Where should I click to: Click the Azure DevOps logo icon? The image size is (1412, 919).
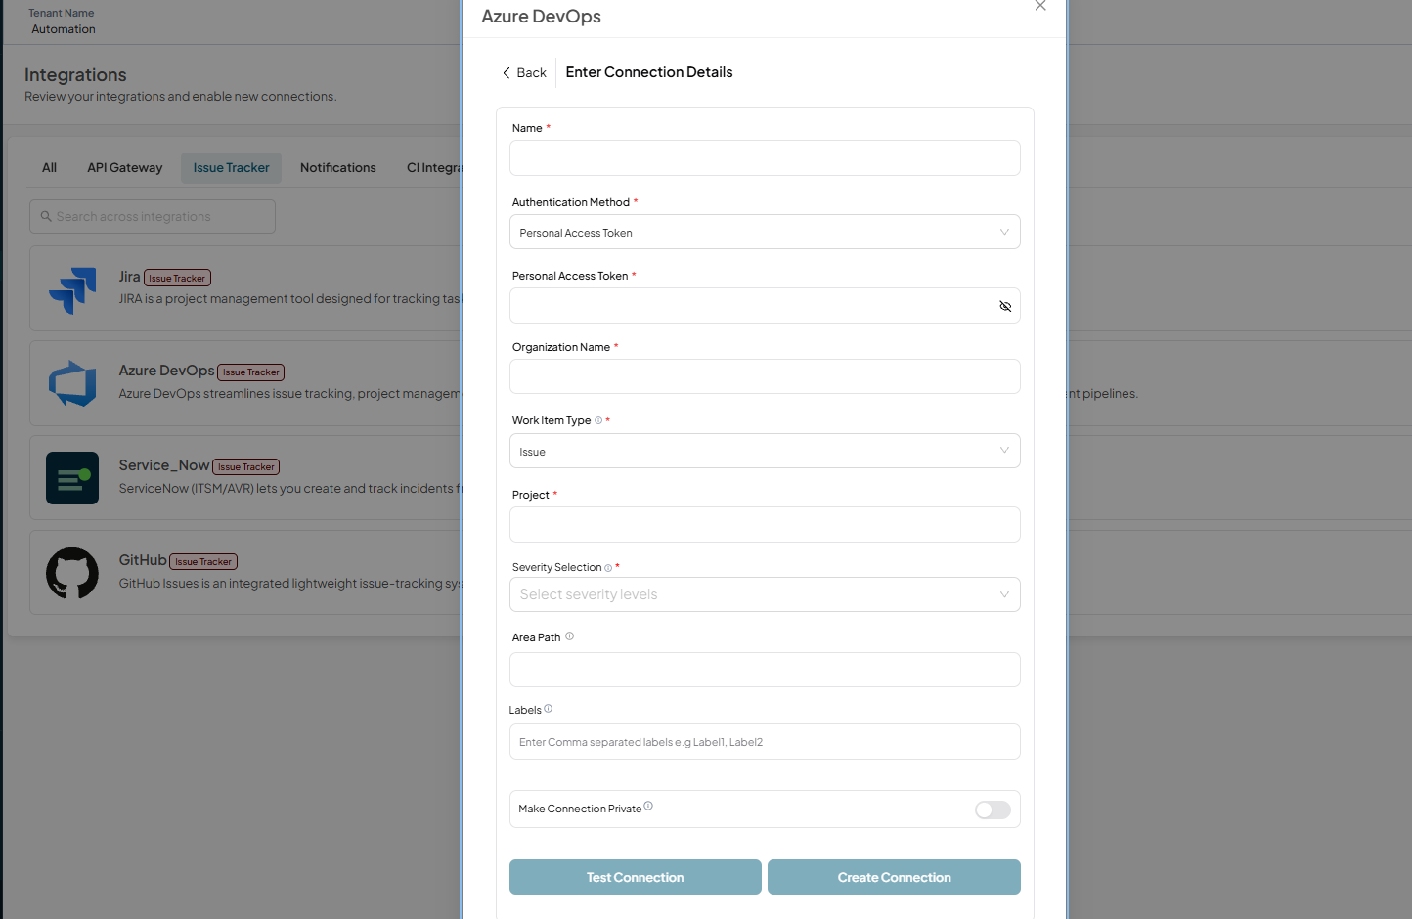pyautogui.click(x=72, y=383)
